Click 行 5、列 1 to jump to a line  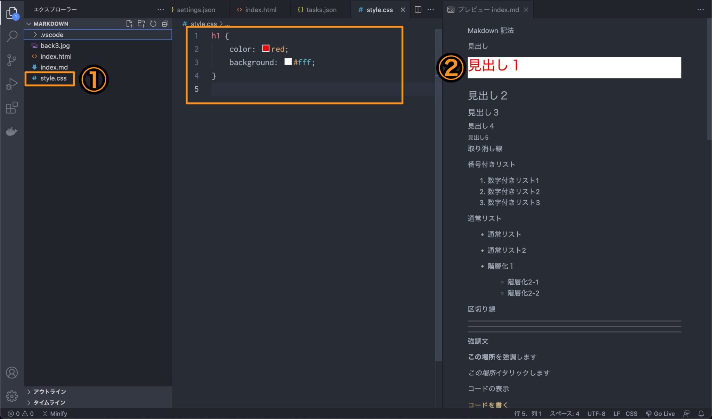527,413
